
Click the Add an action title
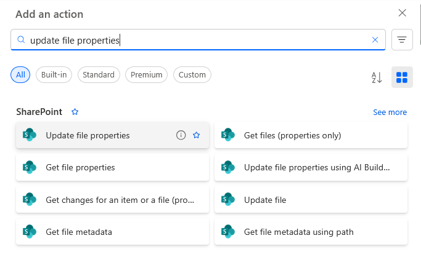click(49, 14)
